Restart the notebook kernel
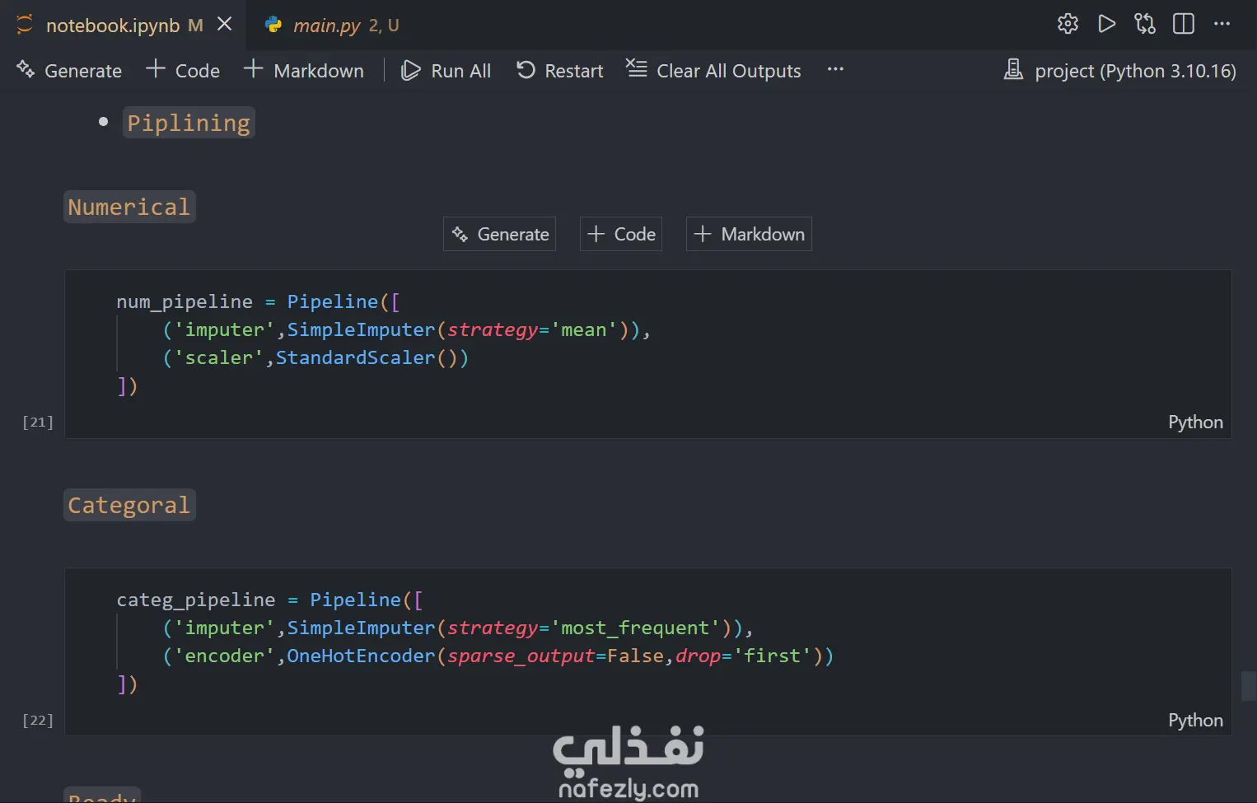 [x=559, y=71]
